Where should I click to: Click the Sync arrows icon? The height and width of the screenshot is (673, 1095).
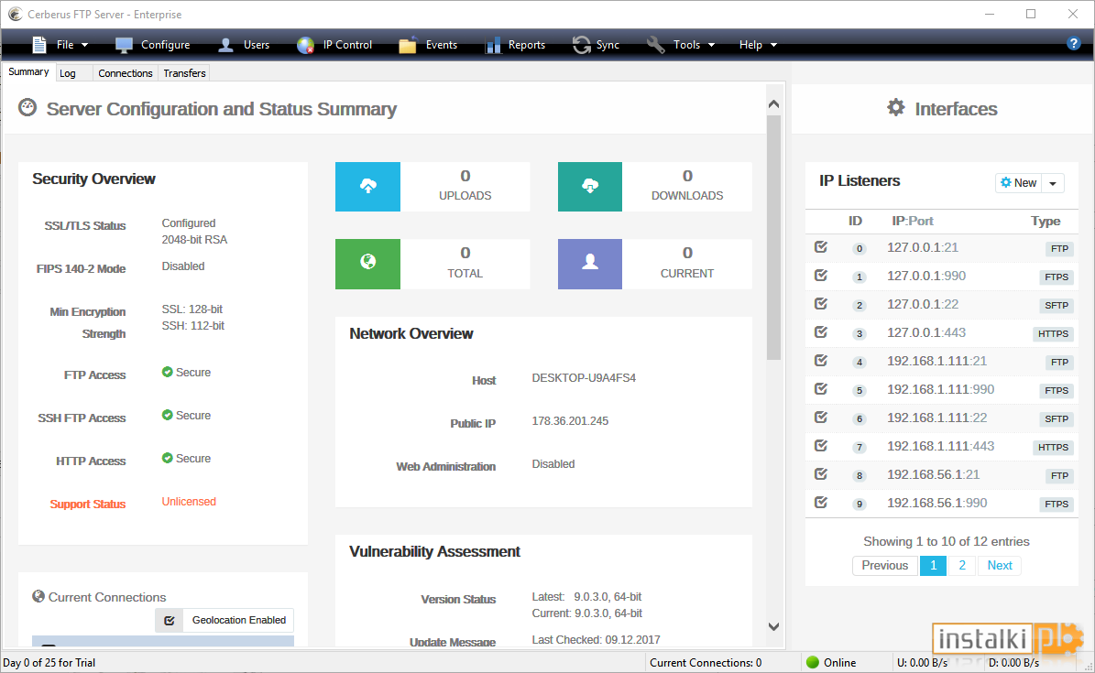point(581,45)
